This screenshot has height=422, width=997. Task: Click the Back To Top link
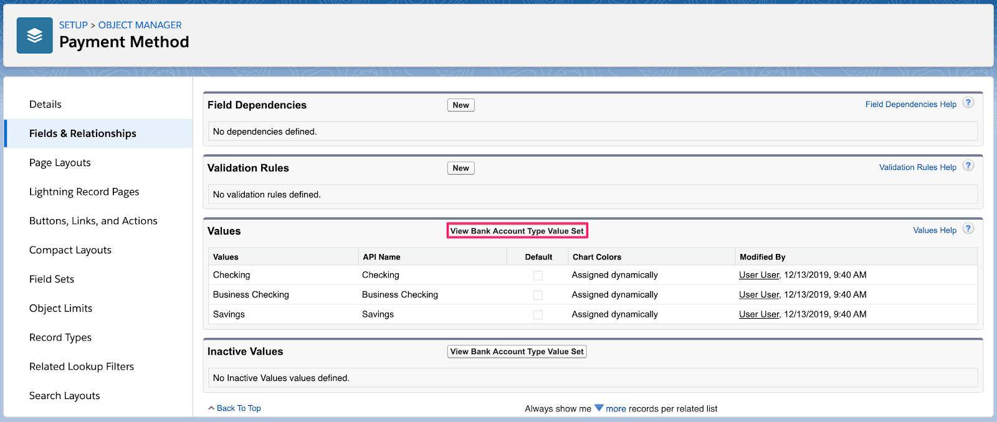point(239,408)
